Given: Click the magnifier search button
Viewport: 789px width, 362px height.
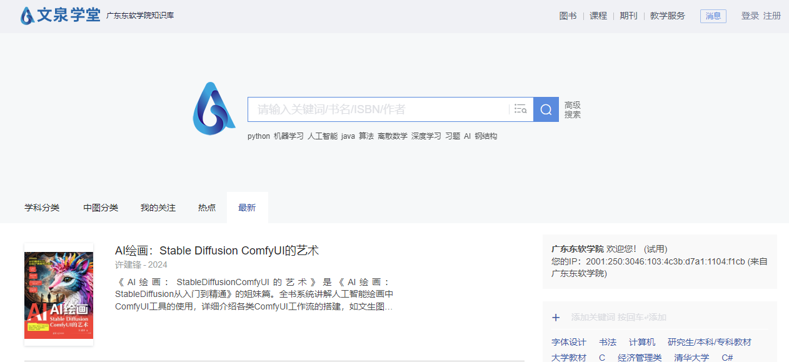Looking at the screenshot, I should (x=545, y=109).
